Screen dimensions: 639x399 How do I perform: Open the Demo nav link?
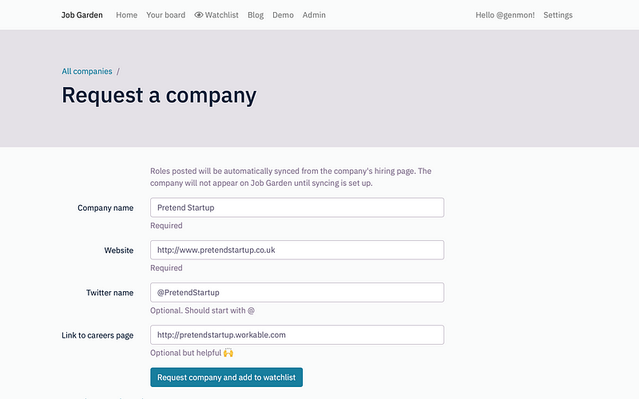point(283,15)
